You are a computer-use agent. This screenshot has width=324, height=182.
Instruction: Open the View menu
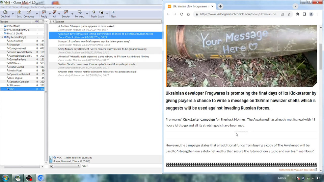coord(15,7)
